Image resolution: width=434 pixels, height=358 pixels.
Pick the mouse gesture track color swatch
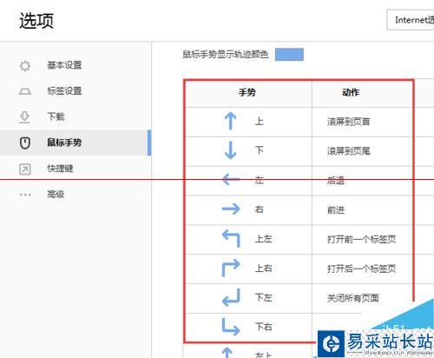(289, 55)
